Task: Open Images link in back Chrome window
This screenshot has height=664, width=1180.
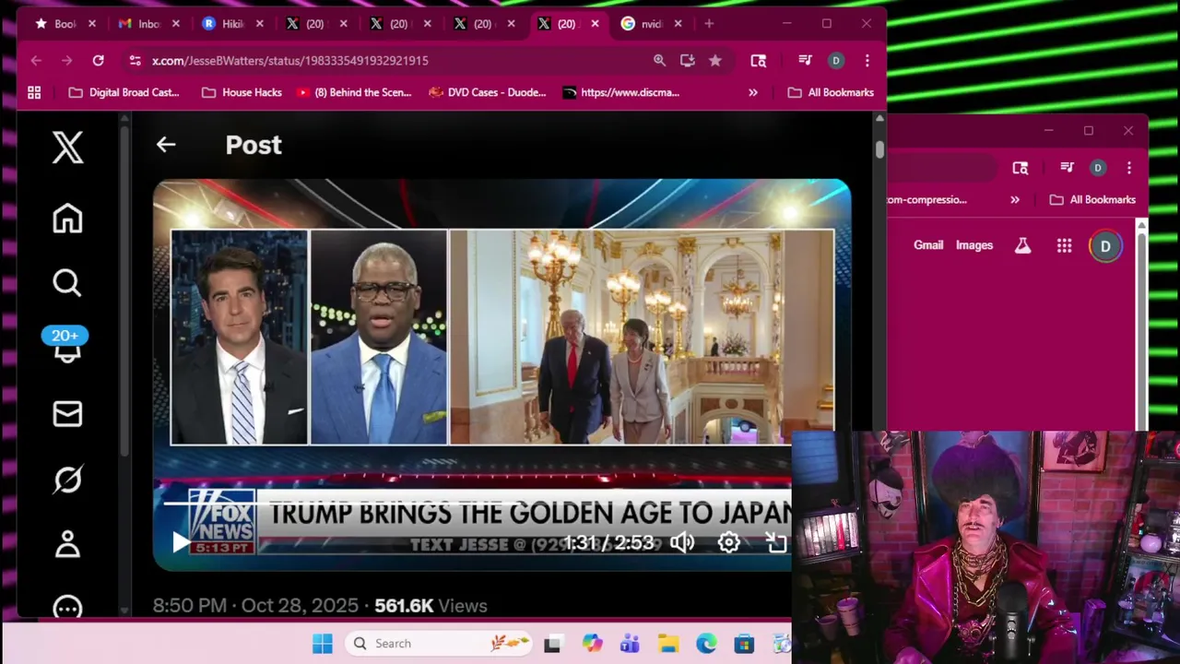Action: click(x=974, y=245)
